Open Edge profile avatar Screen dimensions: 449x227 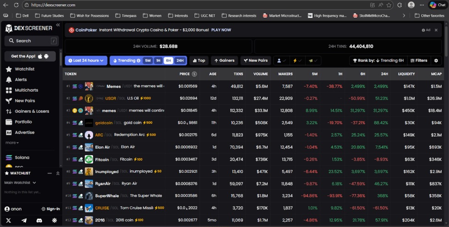coord(411,5)
